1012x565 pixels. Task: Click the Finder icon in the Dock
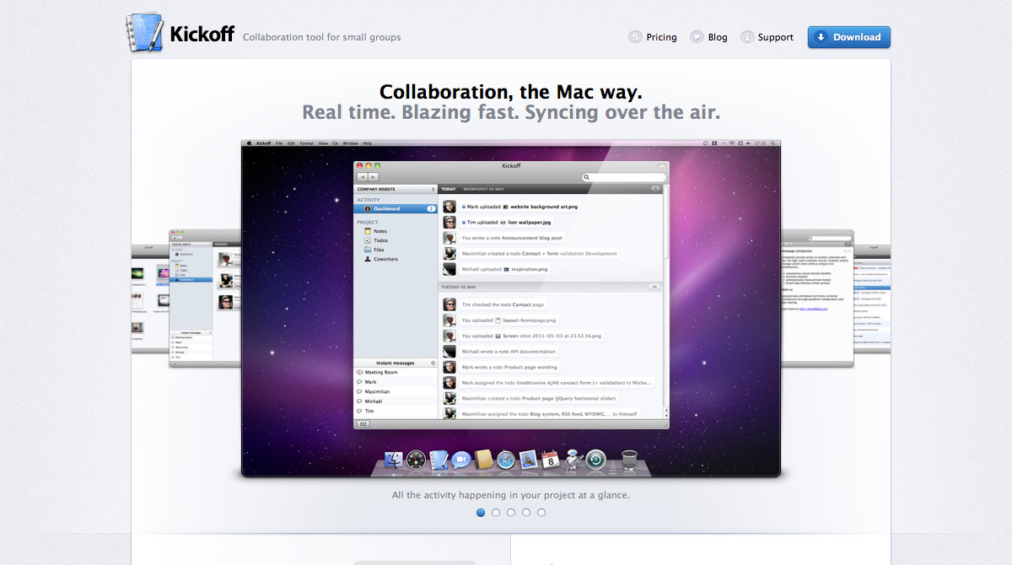point(393,460)
